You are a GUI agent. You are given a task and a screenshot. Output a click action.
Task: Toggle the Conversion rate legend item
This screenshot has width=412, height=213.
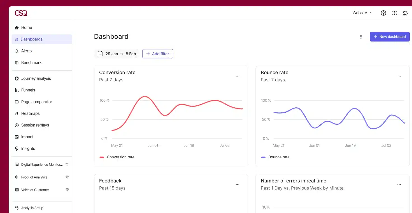117,157
